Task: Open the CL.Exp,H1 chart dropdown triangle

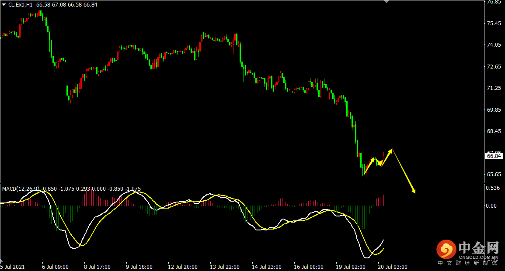Action: (4, 4)
